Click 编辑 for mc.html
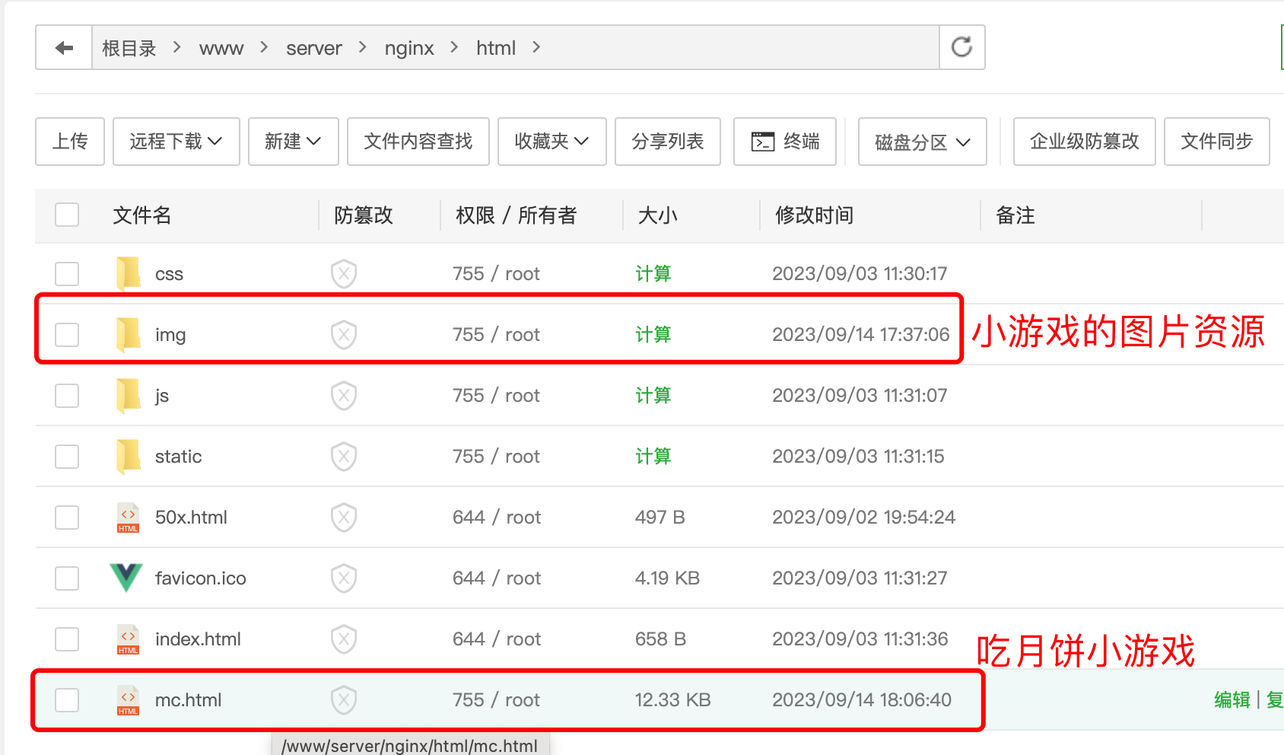 1232,700
